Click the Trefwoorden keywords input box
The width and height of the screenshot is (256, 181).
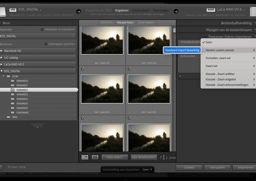click(190, 65)
